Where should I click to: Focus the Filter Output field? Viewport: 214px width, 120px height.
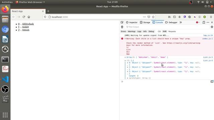click(168, 27)
